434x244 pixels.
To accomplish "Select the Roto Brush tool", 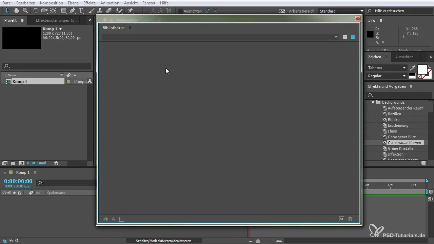I will click(119, 11).
